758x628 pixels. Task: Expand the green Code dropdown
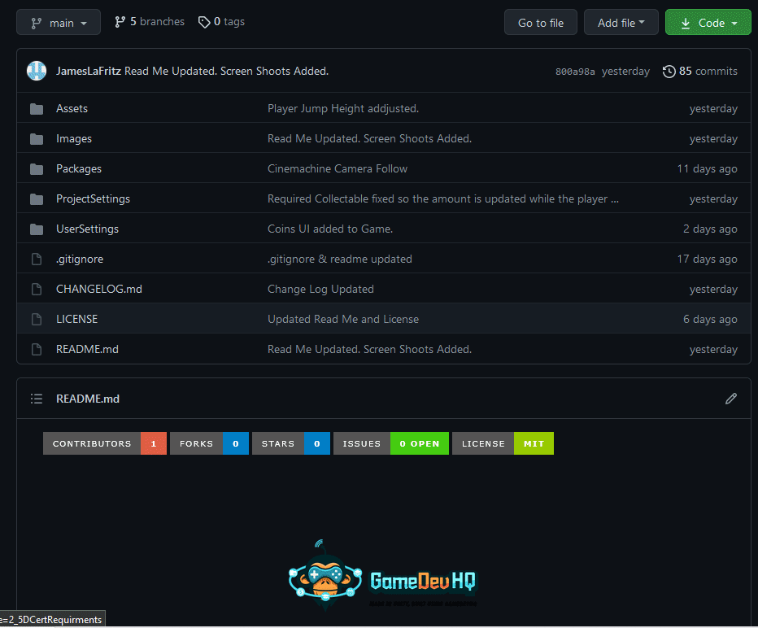(708, 22)
